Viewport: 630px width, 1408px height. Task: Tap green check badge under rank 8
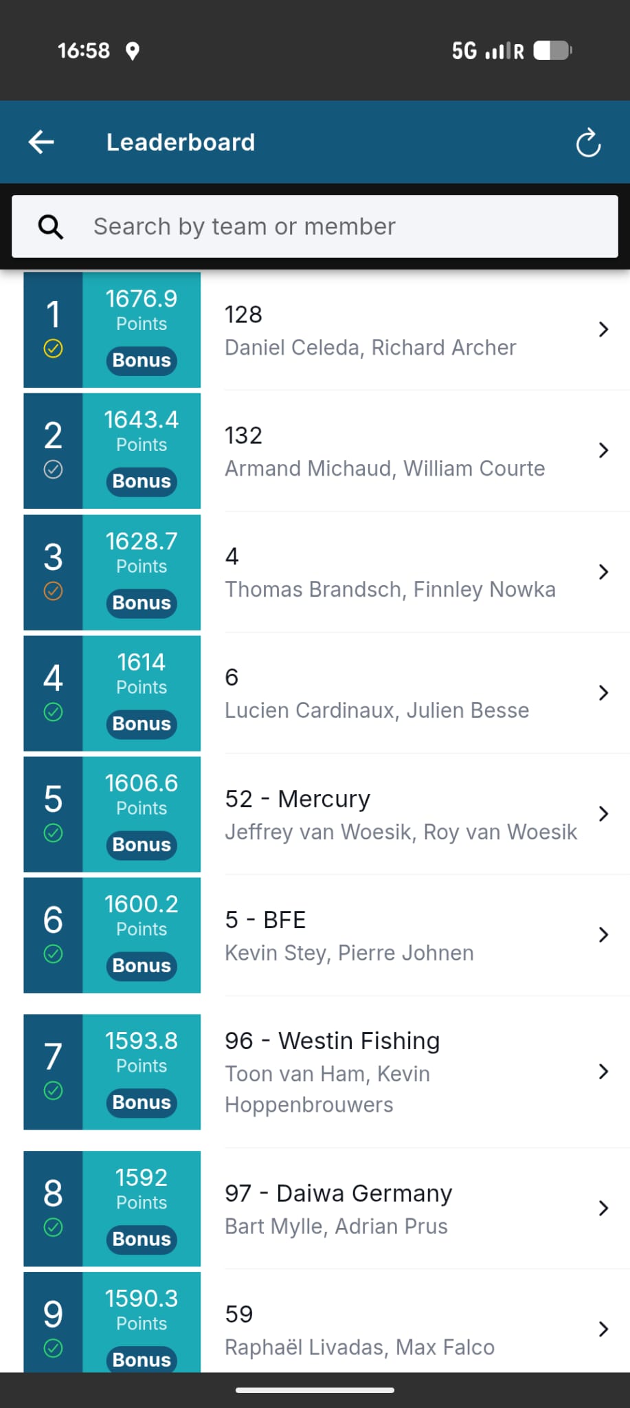(x=53, y=1227)
